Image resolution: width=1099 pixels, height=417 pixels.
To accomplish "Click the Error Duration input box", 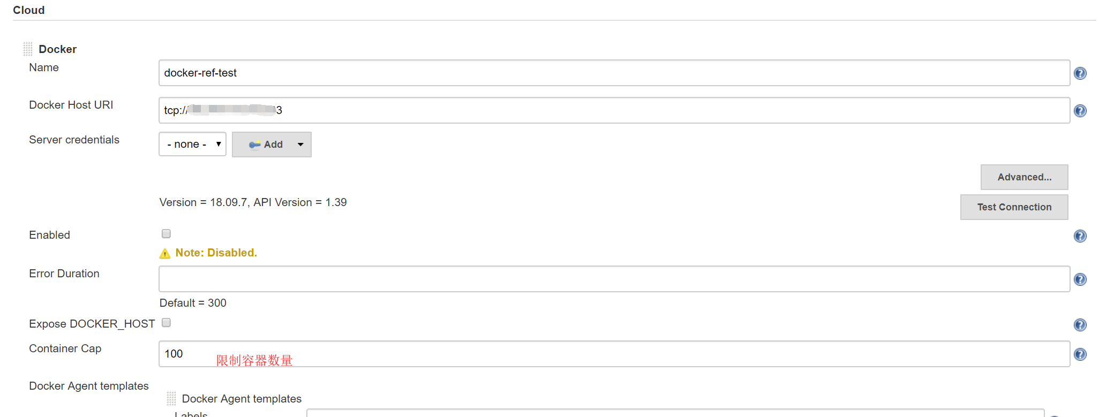I will click(614, 279).
